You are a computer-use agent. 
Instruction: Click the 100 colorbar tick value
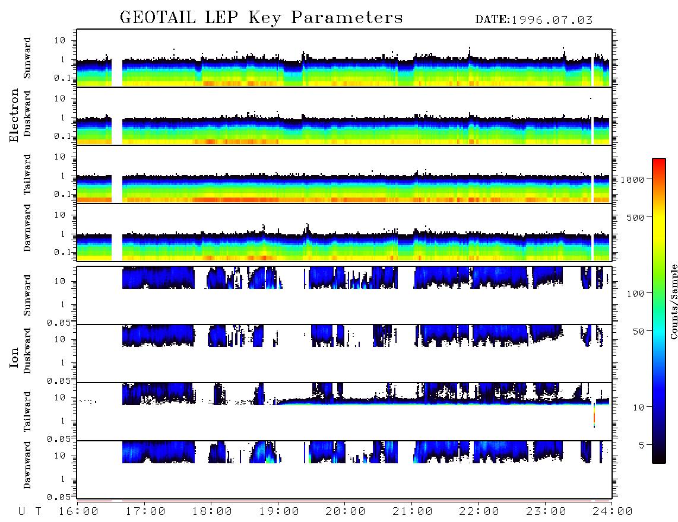coord(635,294)
